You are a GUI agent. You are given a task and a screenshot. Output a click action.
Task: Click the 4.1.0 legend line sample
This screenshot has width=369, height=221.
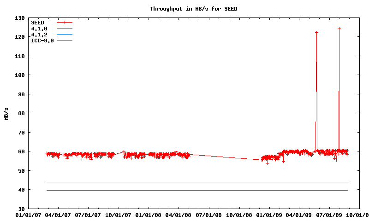click(65, 29)
